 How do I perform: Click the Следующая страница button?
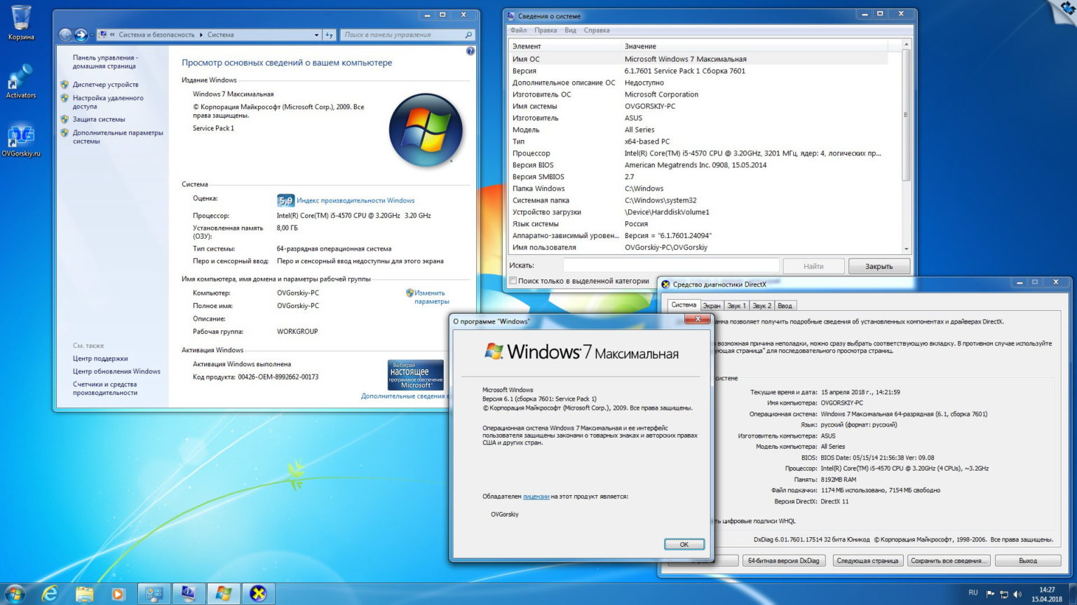click(867, 560)
